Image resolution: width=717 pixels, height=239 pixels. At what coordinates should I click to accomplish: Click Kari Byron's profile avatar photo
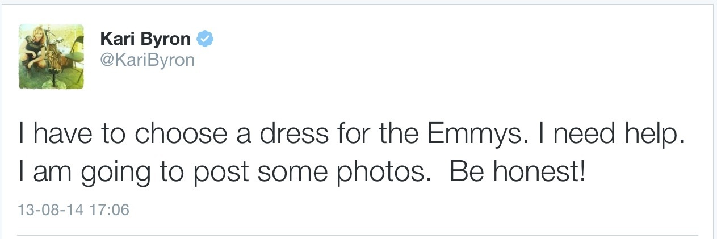(x=51, y=56)
